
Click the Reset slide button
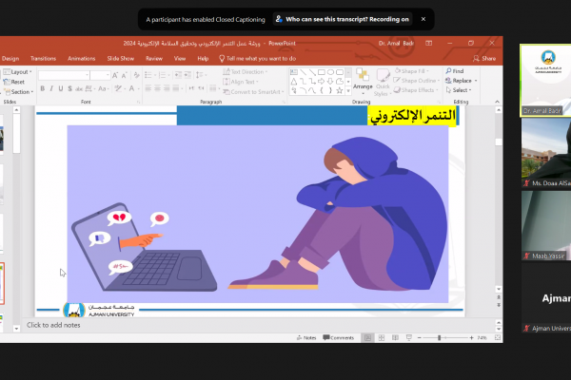[x=14, y=82]
